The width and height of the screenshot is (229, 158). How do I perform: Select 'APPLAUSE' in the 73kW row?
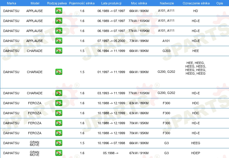(35, 41)
